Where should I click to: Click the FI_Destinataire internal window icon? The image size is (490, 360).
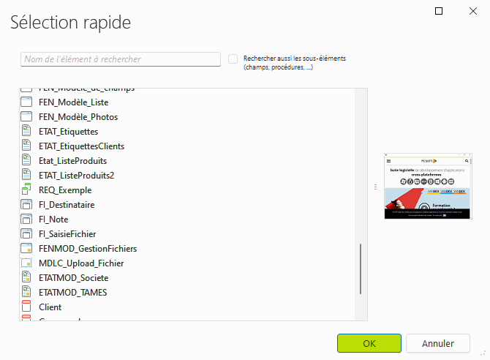pyautogui.click(x=26, y=205)
